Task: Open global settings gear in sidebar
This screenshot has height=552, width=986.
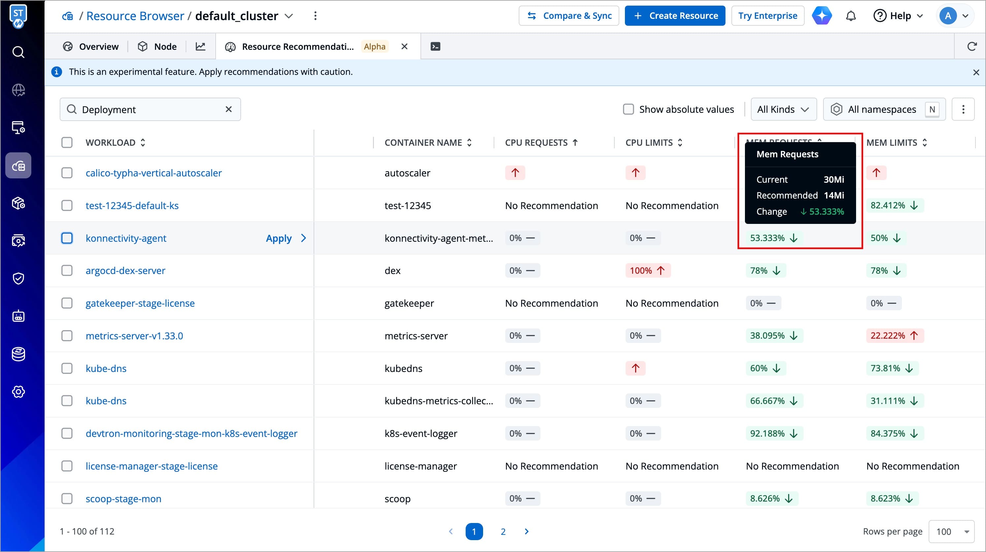Action: point(18,392)
